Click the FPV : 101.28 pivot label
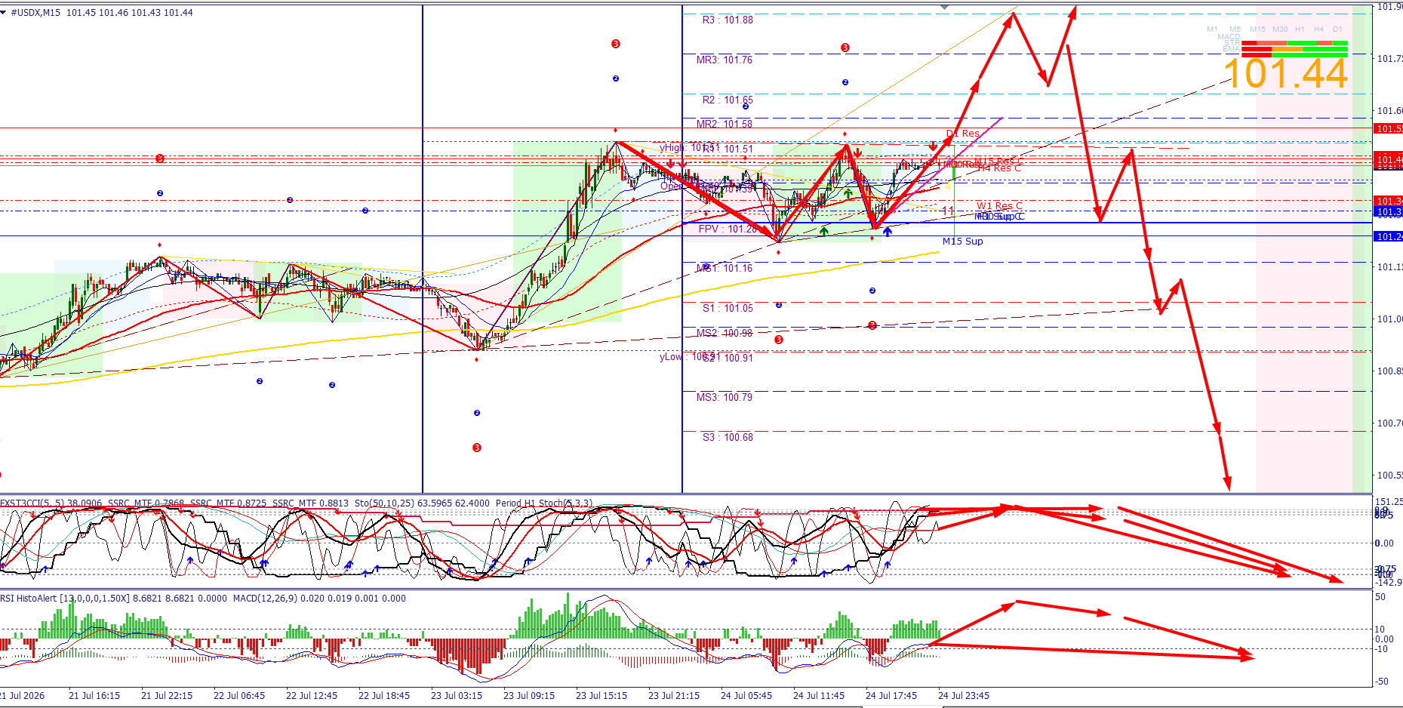Screen dimensions: 1403x708 click(728, 229)
